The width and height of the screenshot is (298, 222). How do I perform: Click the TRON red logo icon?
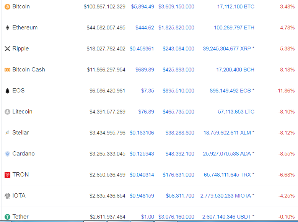point(7,175)
